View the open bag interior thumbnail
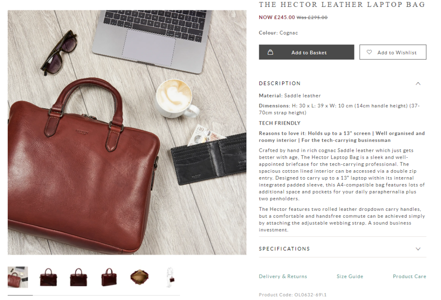Image resolution: width=441 pixels, height=300 pixels. [140, 277]
